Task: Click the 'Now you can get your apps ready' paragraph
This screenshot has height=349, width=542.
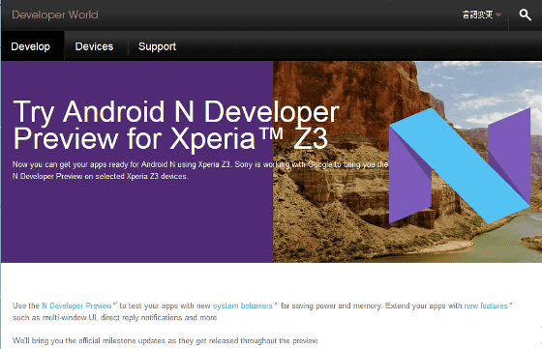Action: 200,170
